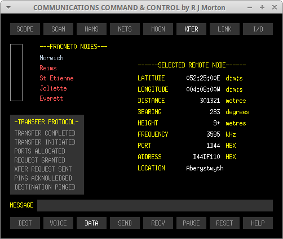Open the NETS tab
283x239 pixels.
click(125, 29)
